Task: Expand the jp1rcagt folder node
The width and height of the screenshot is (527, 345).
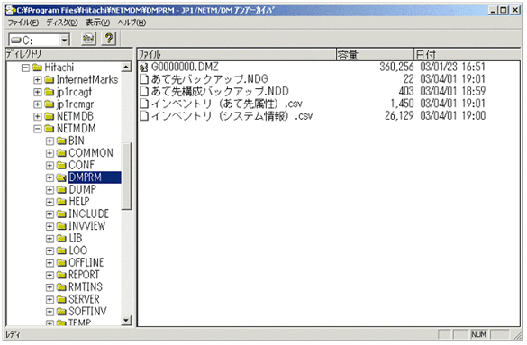Action: pos(37,92)
